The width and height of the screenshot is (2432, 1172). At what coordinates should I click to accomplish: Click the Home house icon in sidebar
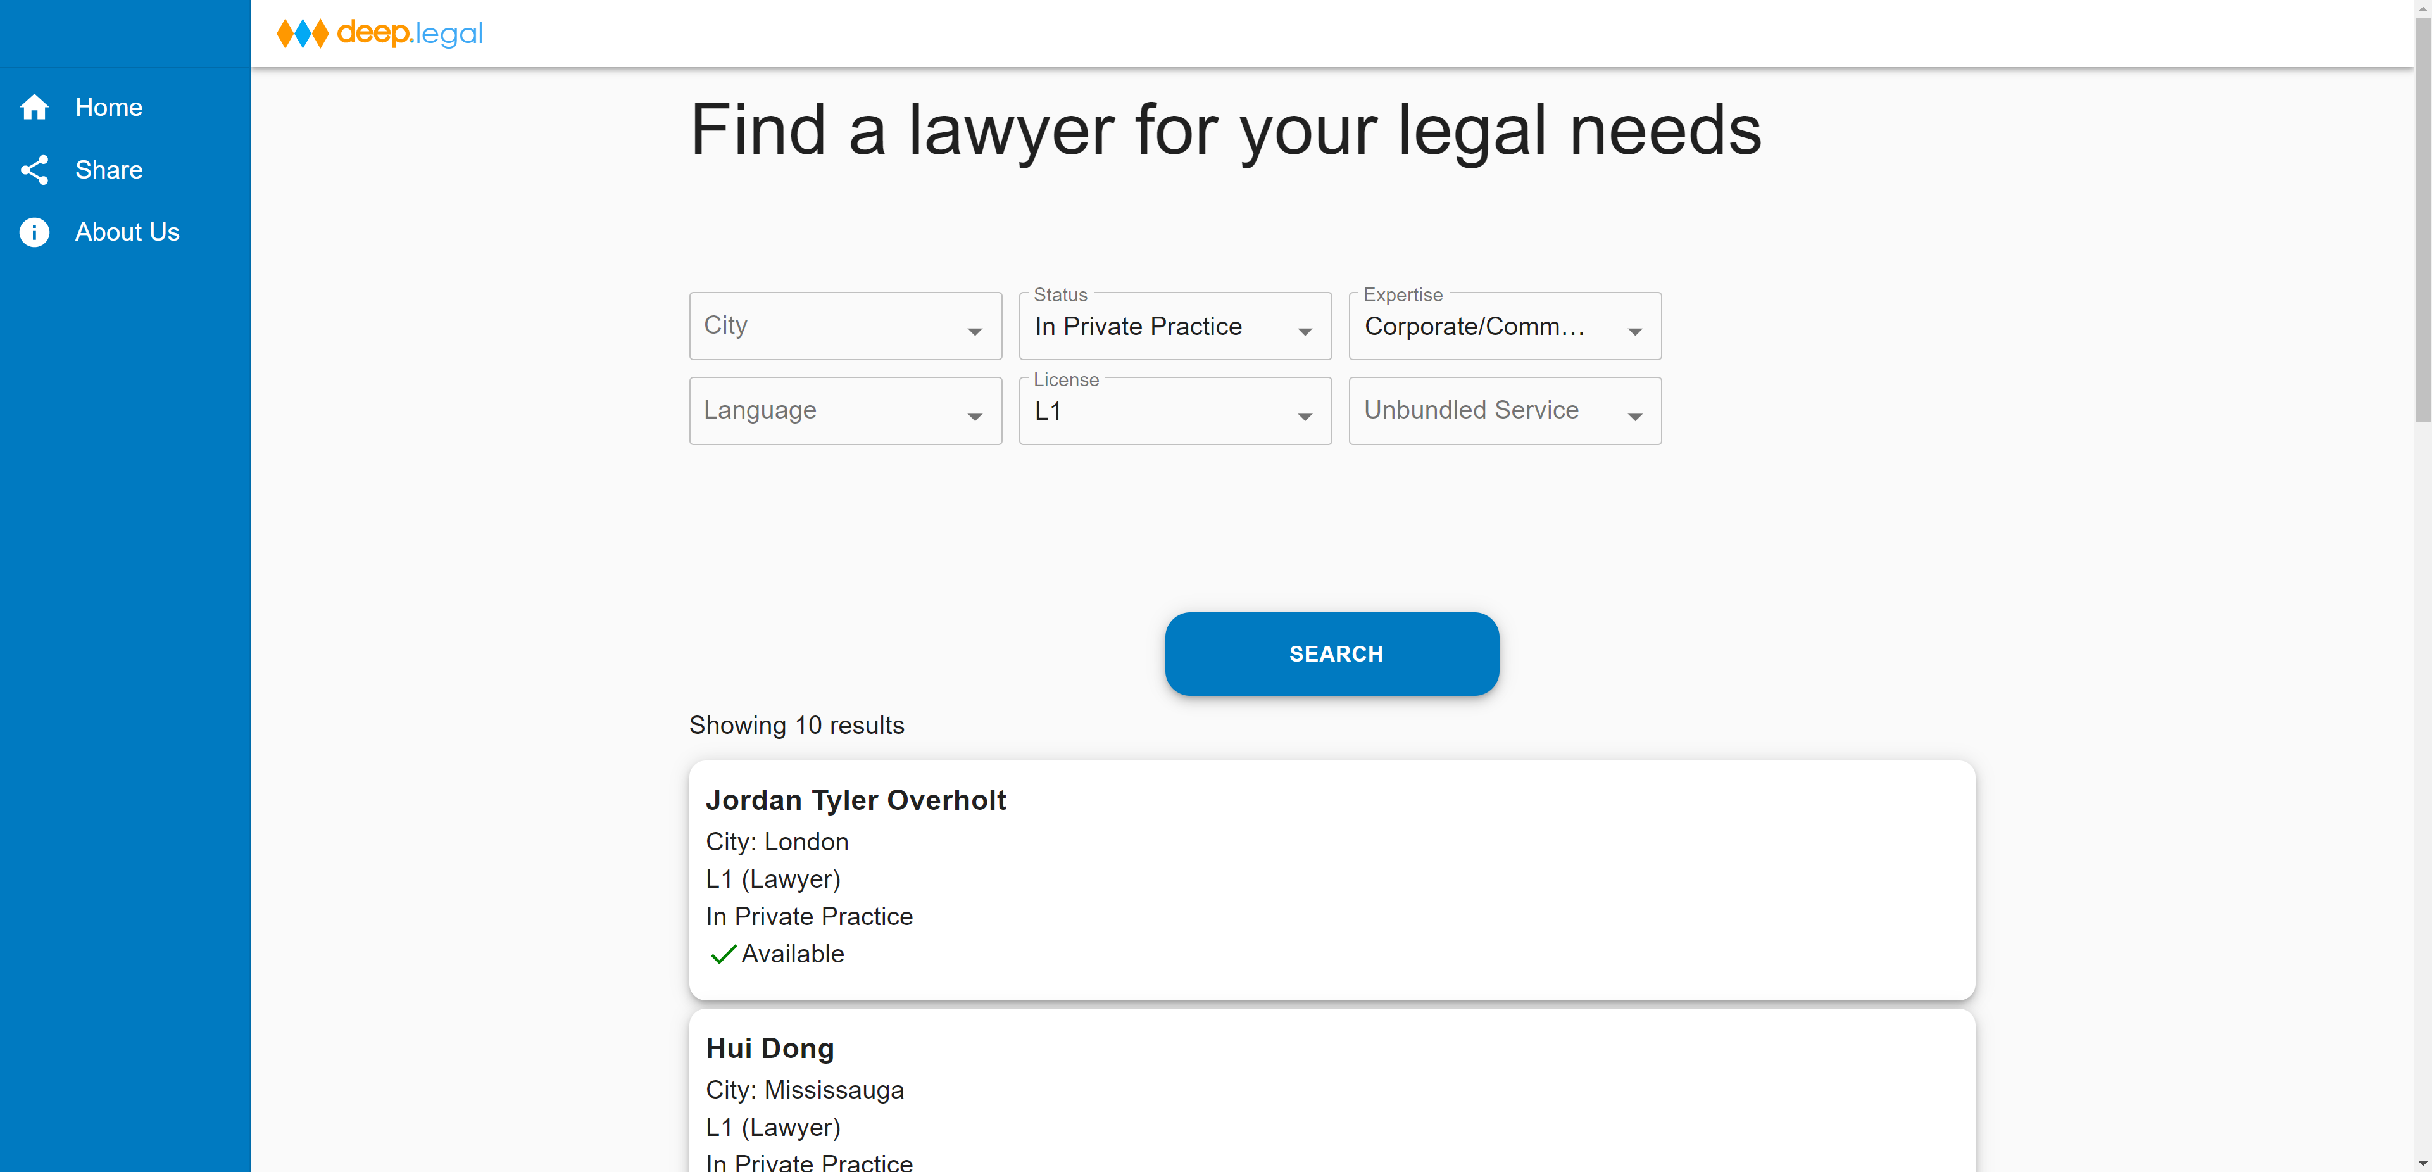(34, 108)
